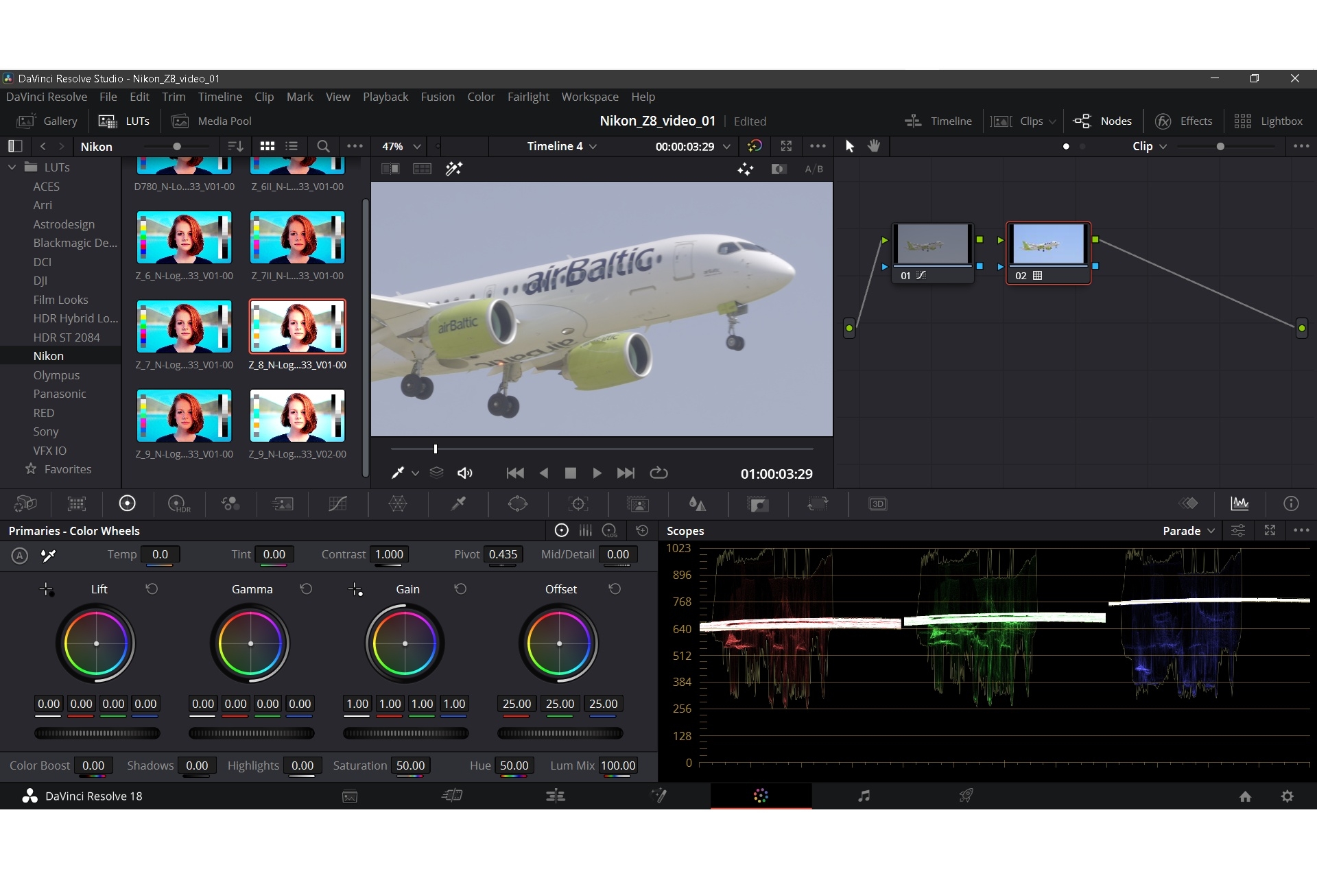This screenshot has width=1317, height=878.
Task: Open the Motion Effects palette
Action: pos(282,504)
